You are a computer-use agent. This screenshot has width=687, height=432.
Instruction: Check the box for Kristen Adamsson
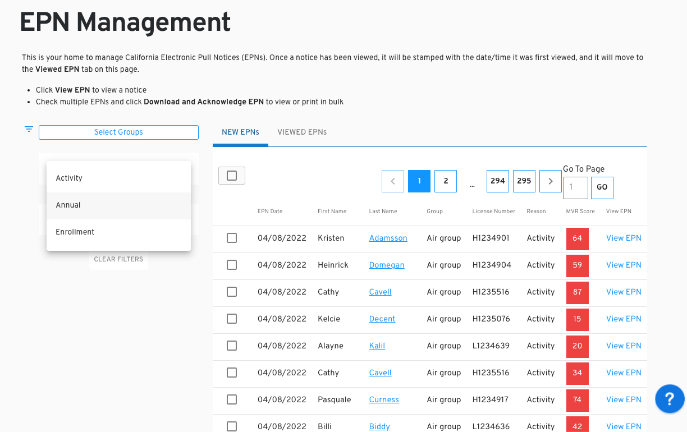(232, 238)
